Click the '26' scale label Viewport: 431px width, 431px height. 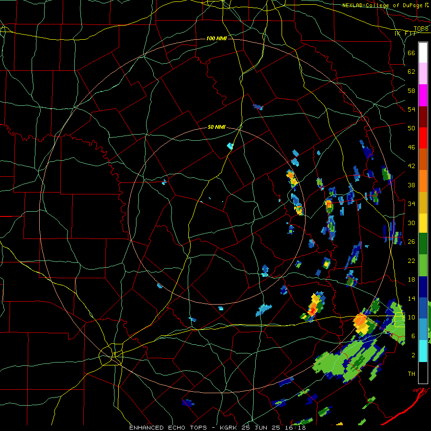(x=411, y=242)
